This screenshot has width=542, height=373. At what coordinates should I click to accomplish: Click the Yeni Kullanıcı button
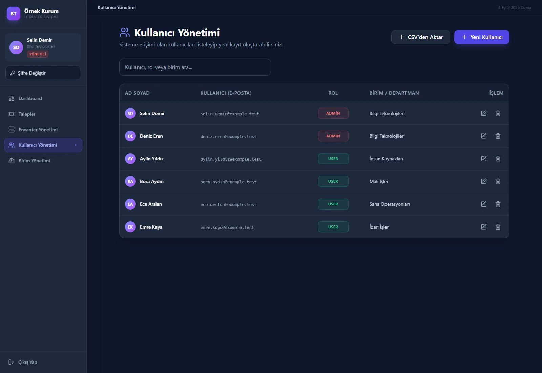pos(482,37)
